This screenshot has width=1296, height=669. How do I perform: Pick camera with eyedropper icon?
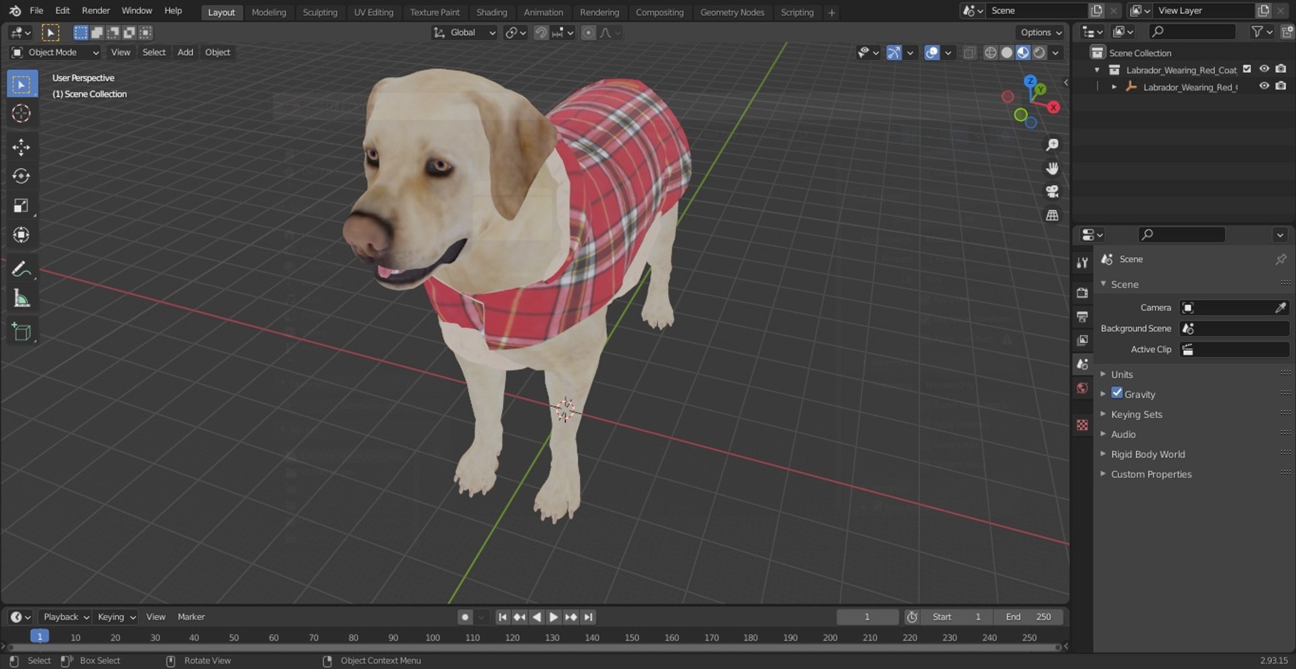1280,308
